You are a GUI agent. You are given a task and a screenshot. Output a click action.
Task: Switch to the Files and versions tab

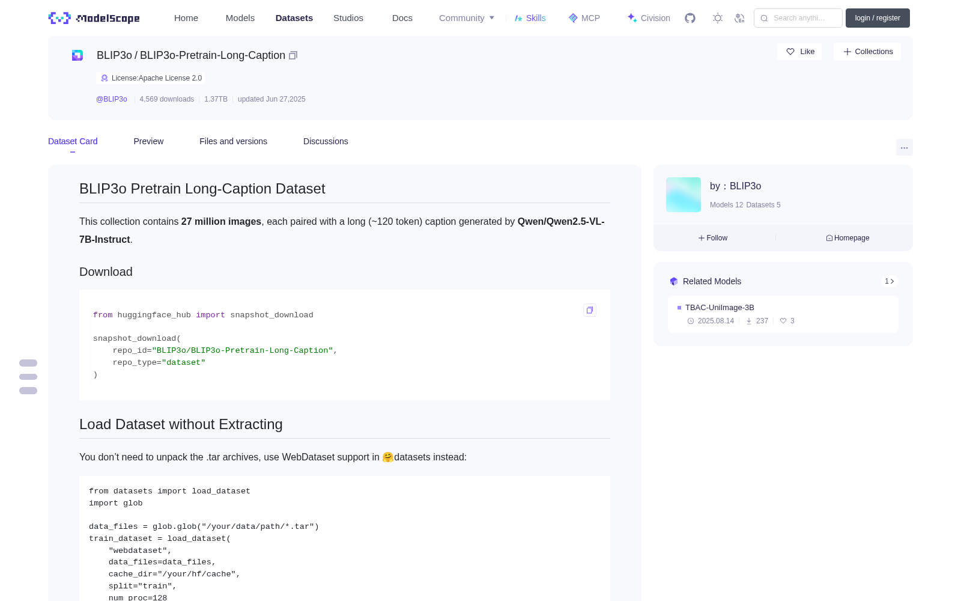[x=233, y=141]
